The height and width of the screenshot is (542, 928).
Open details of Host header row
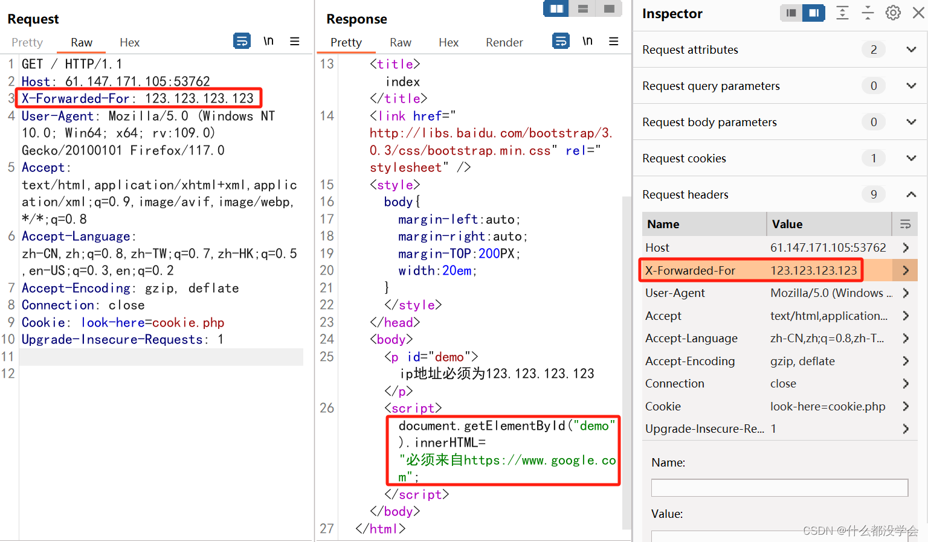pos(906,247)
